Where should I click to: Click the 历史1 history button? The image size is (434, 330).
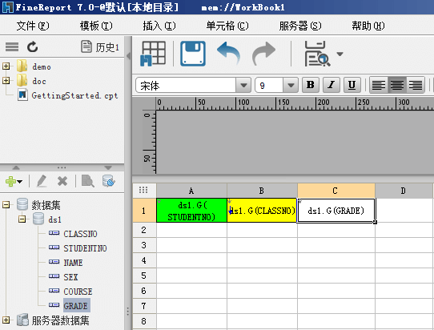tap(100, 46)
